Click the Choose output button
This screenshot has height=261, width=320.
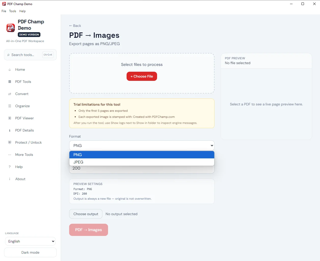86,214
